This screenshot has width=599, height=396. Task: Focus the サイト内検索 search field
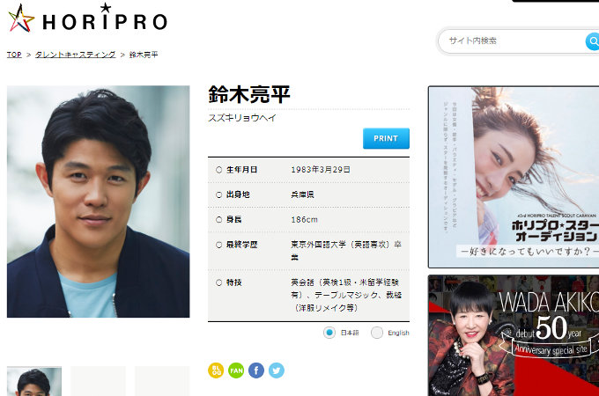[512, 40]
